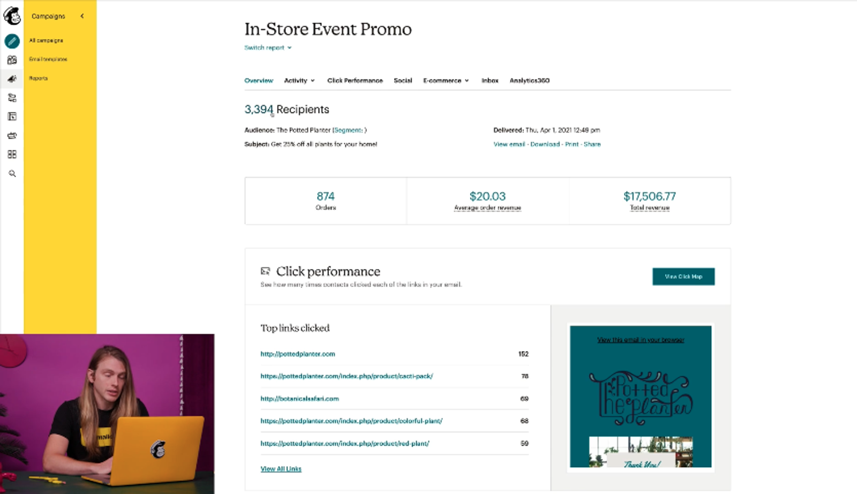
Task: Click the teal pencil Create icon
Action: coord(12,41)
